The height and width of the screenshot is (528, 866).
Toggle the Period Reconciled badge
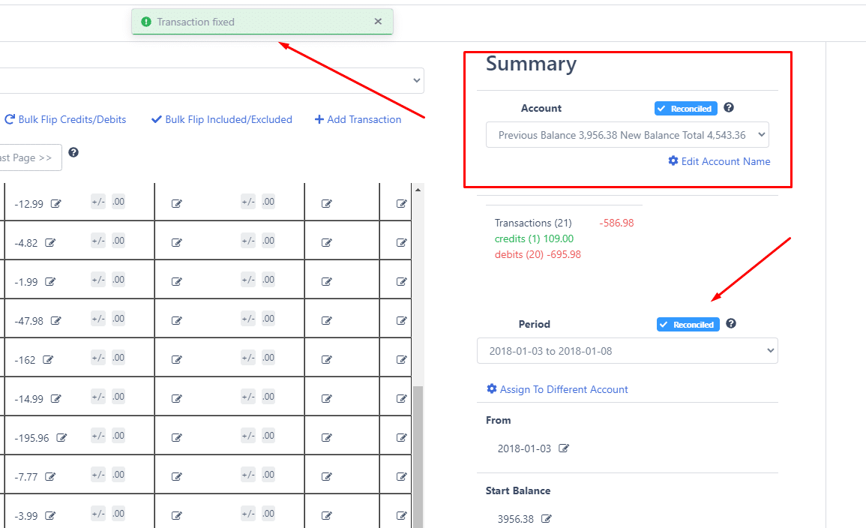tap(688, 325)
